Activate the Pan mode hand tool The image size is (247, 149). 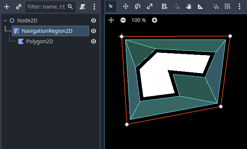(189, 7)
